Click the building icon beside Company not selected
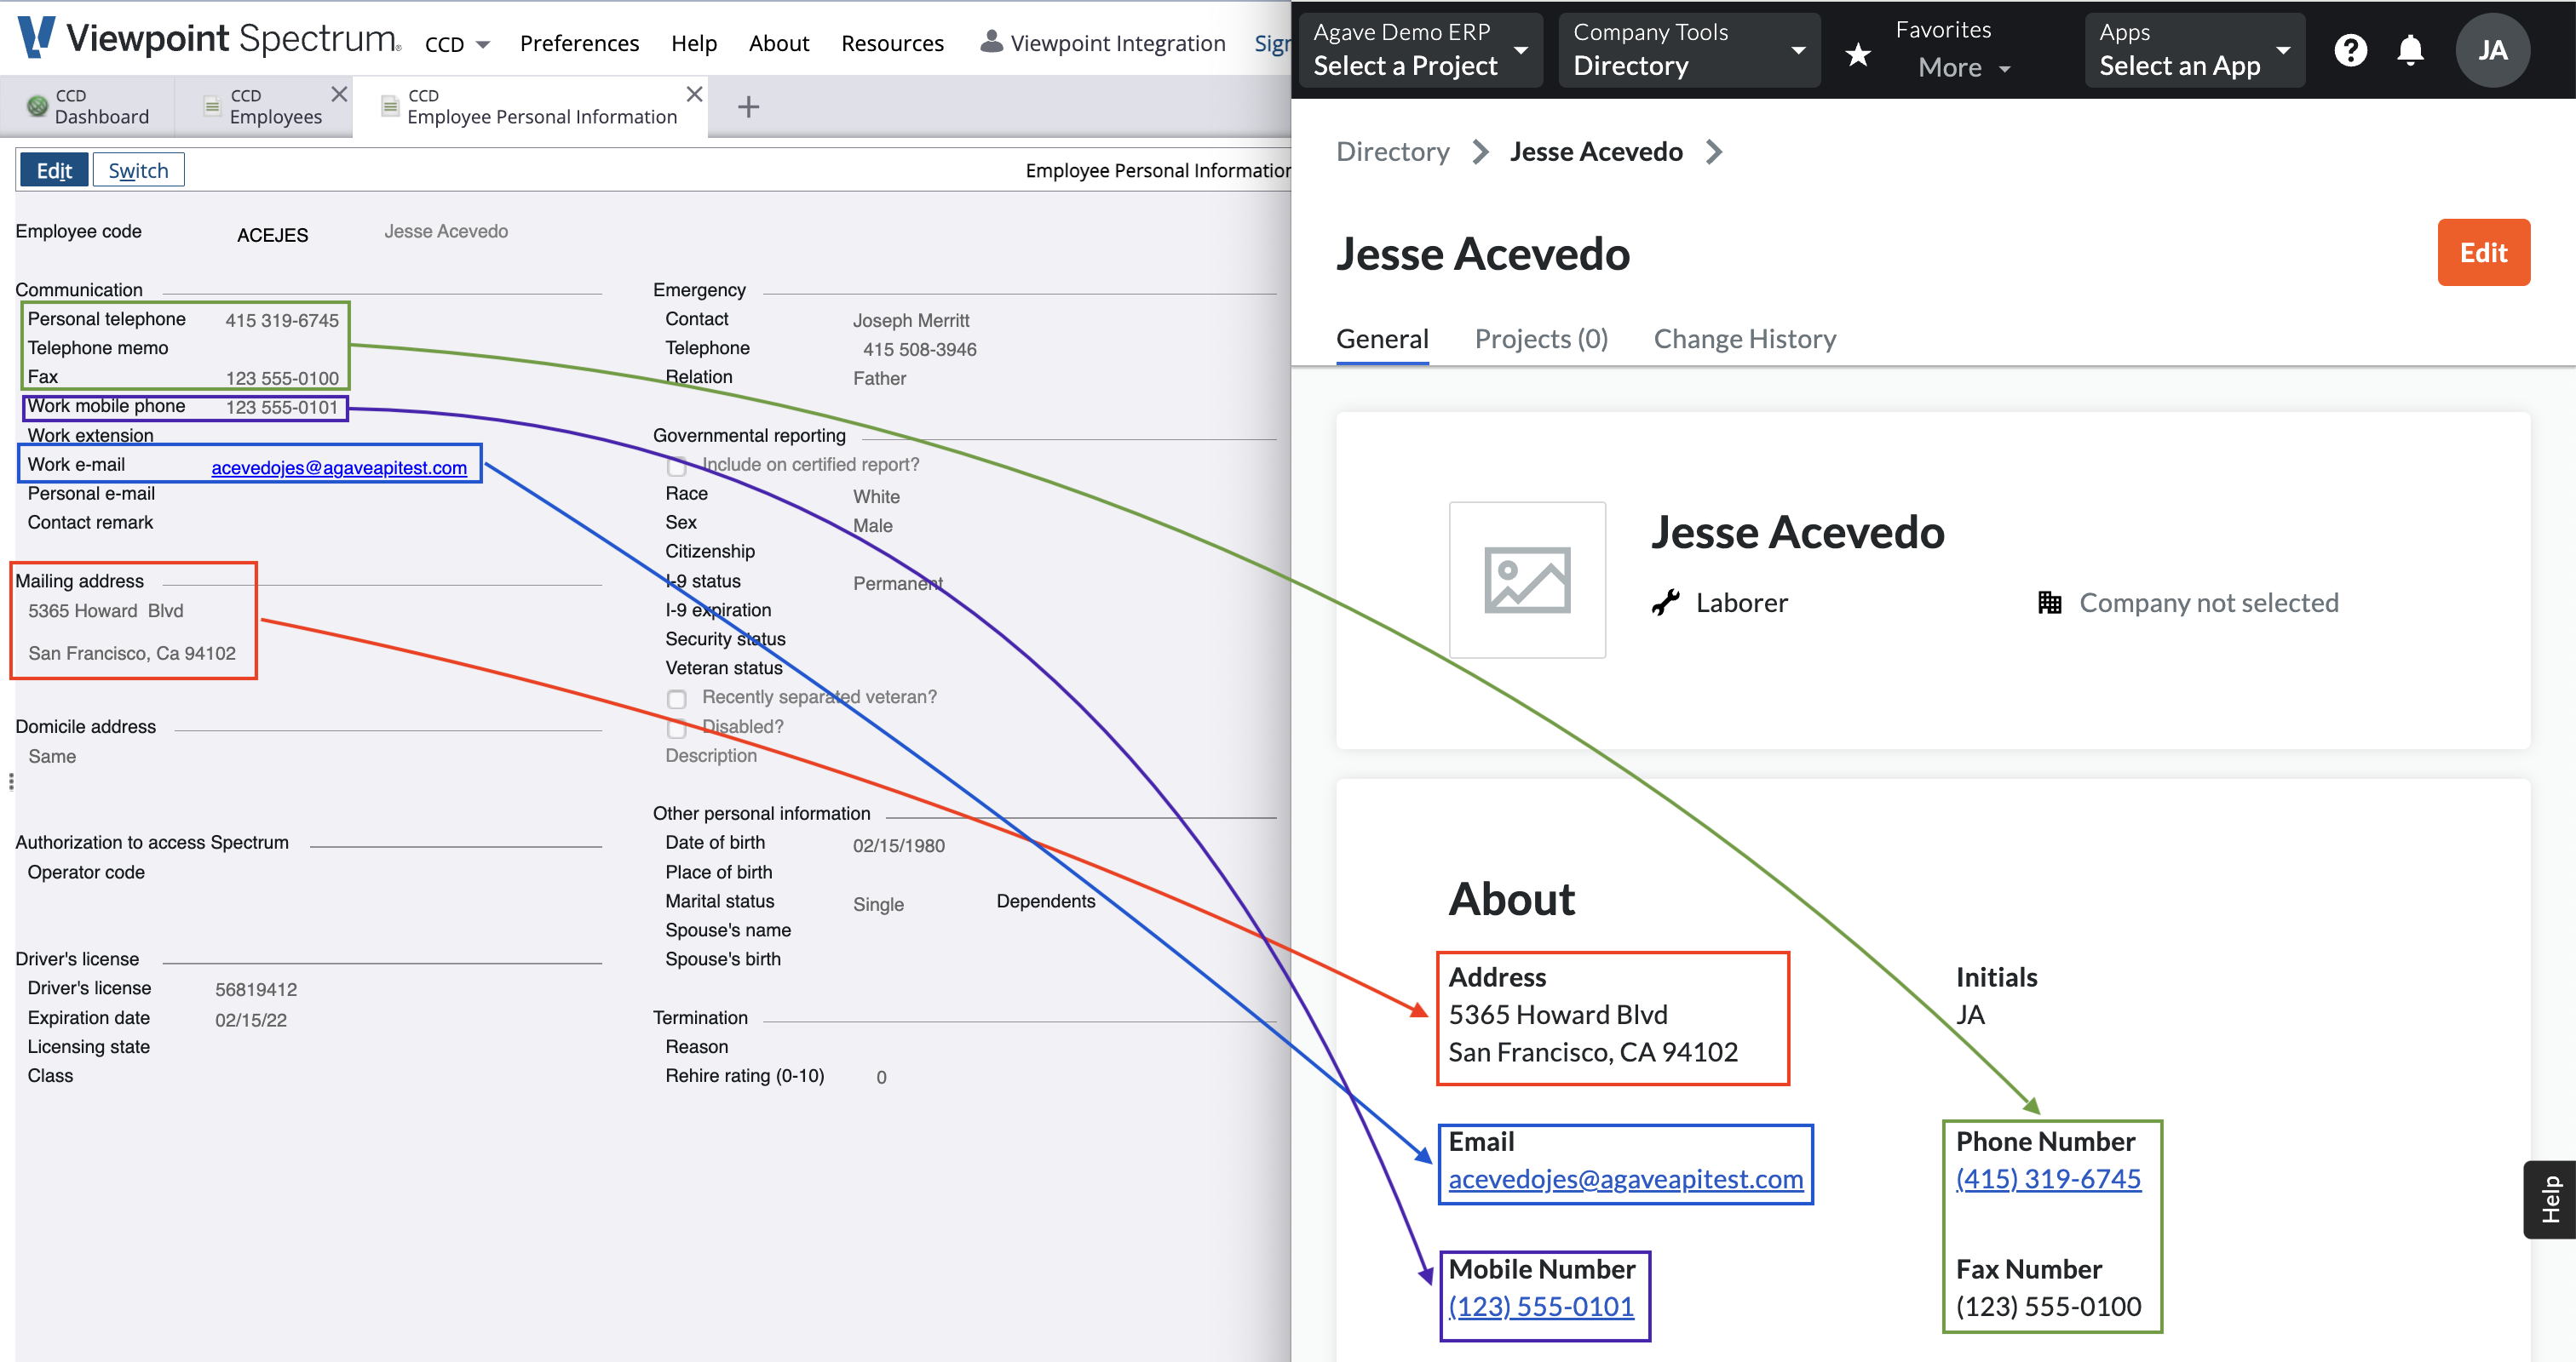 click(2049, 603)
